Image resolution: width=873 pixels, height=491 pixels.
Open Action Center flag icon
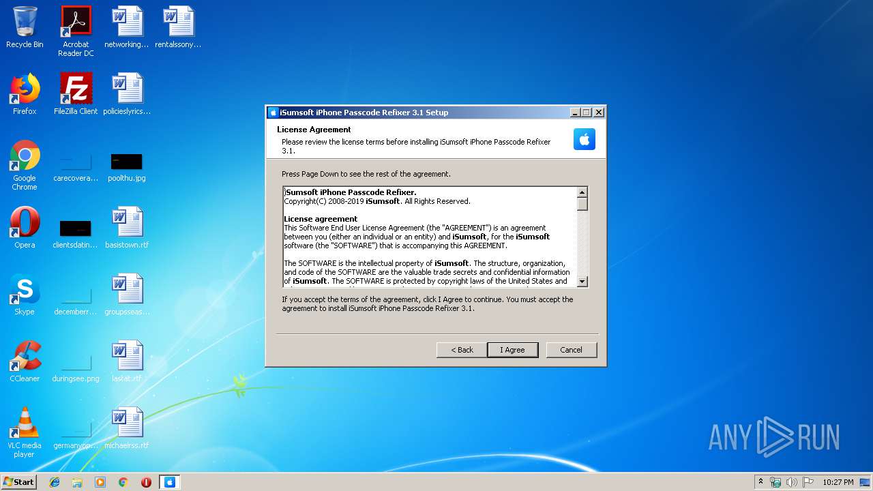coord(808,482)
